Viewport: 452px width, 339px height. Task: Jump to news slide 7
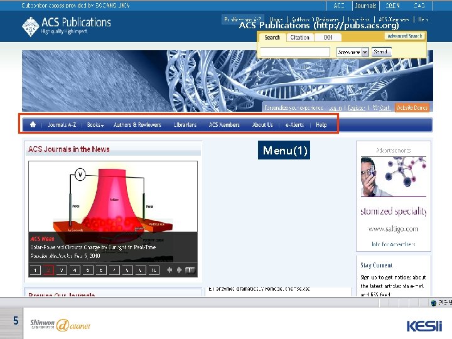[x=114, y=270]
